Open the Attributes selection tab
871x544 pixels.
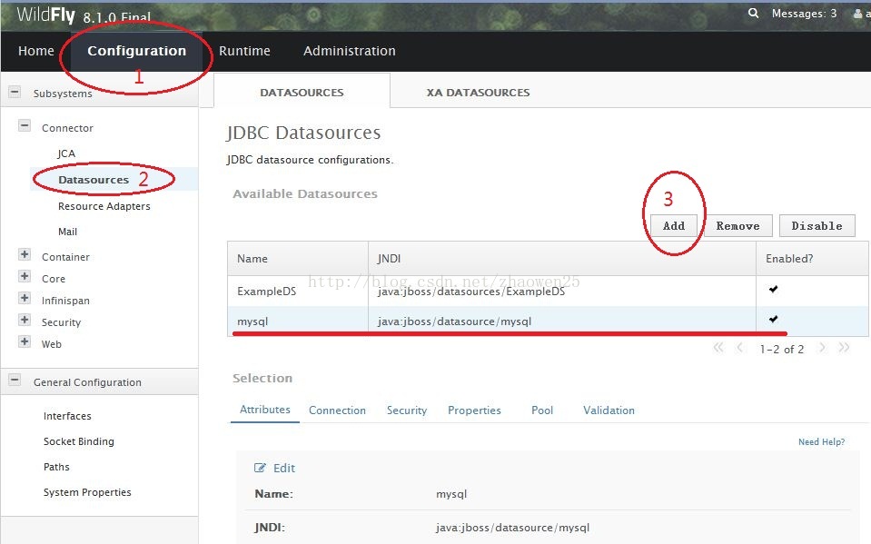point(265,410)
